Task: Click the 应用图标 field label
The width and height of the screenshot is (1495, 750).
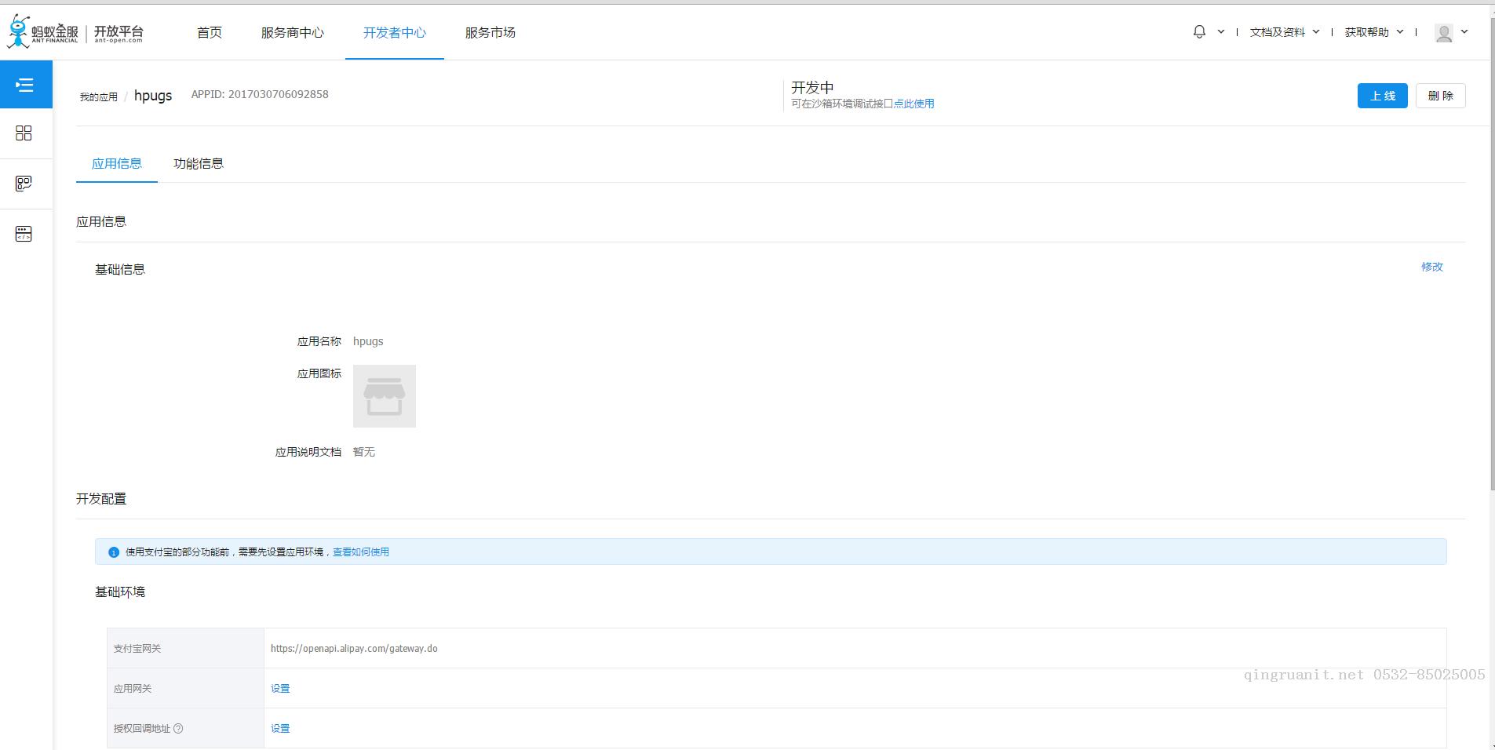Action: click(319, 373)
